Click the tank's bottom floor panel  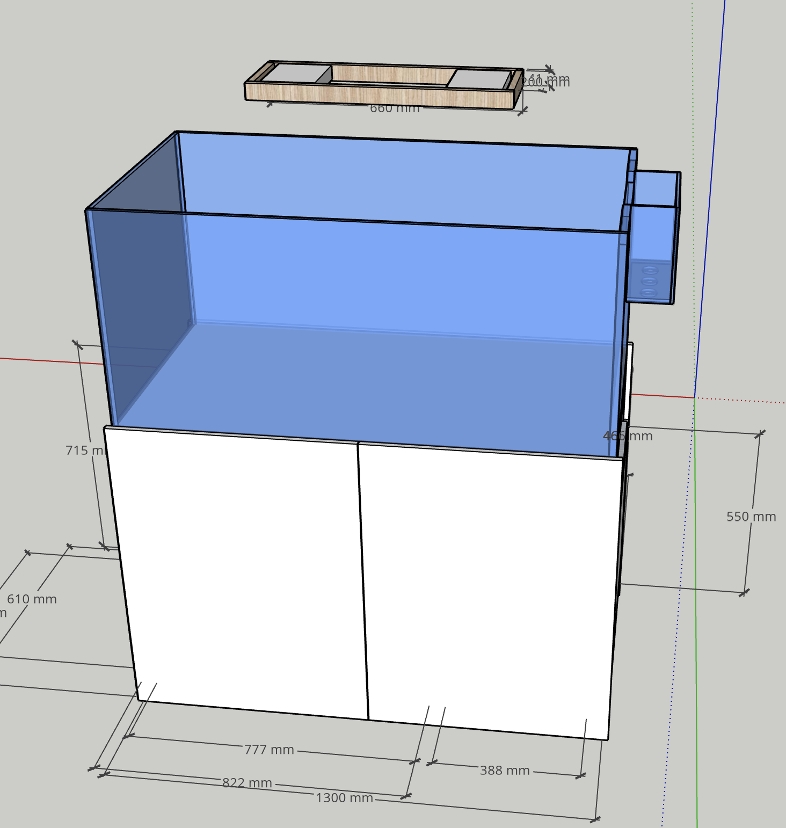(x=365, y=387)
